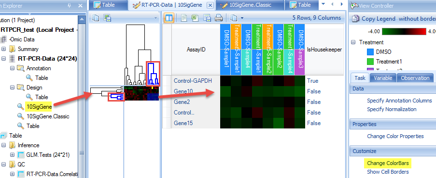Open the Variable tab in View Controller
436x178 pixels.
[382, 78]
